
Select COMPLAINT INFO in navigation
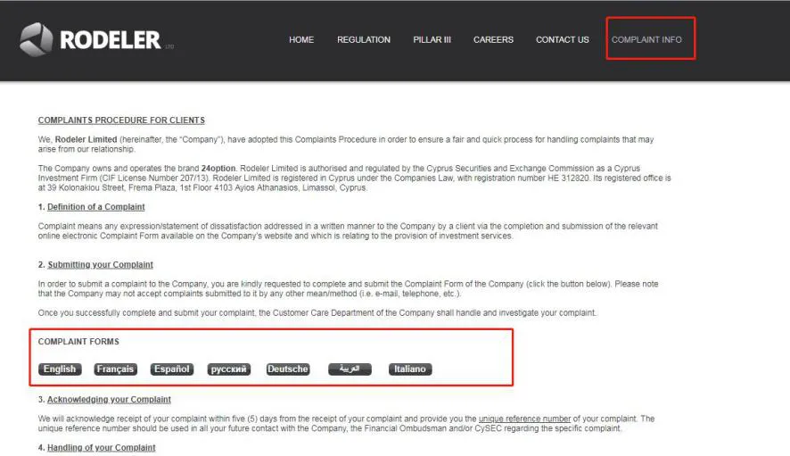click(x=646, y=40)
